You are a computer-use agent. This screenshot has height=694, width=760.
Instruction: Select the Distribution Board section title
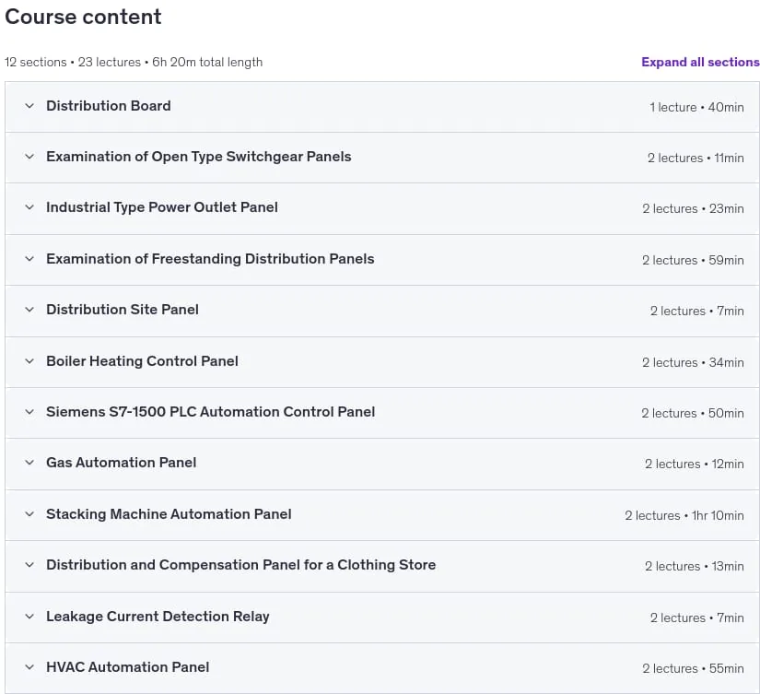109,106
